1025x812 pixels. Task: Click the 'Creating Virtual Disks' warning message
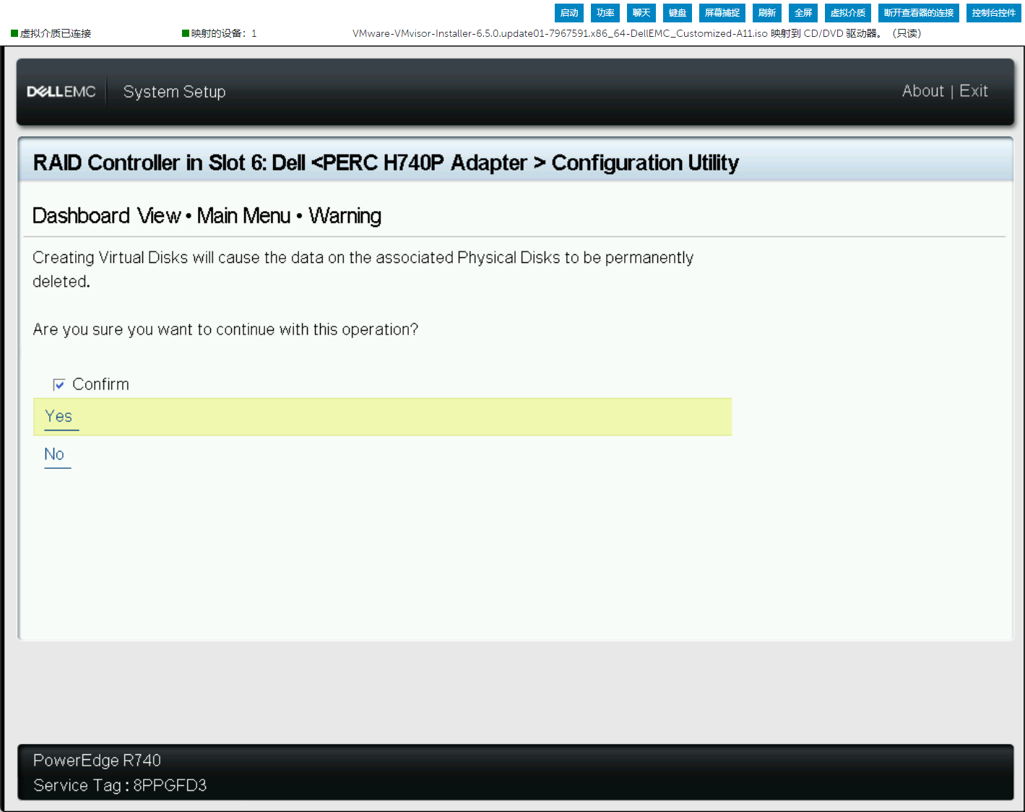point(363,269)
